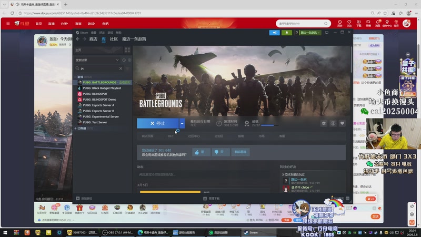
Task: Open the advanced filter icon beside the search
Action: click(127, 68)
